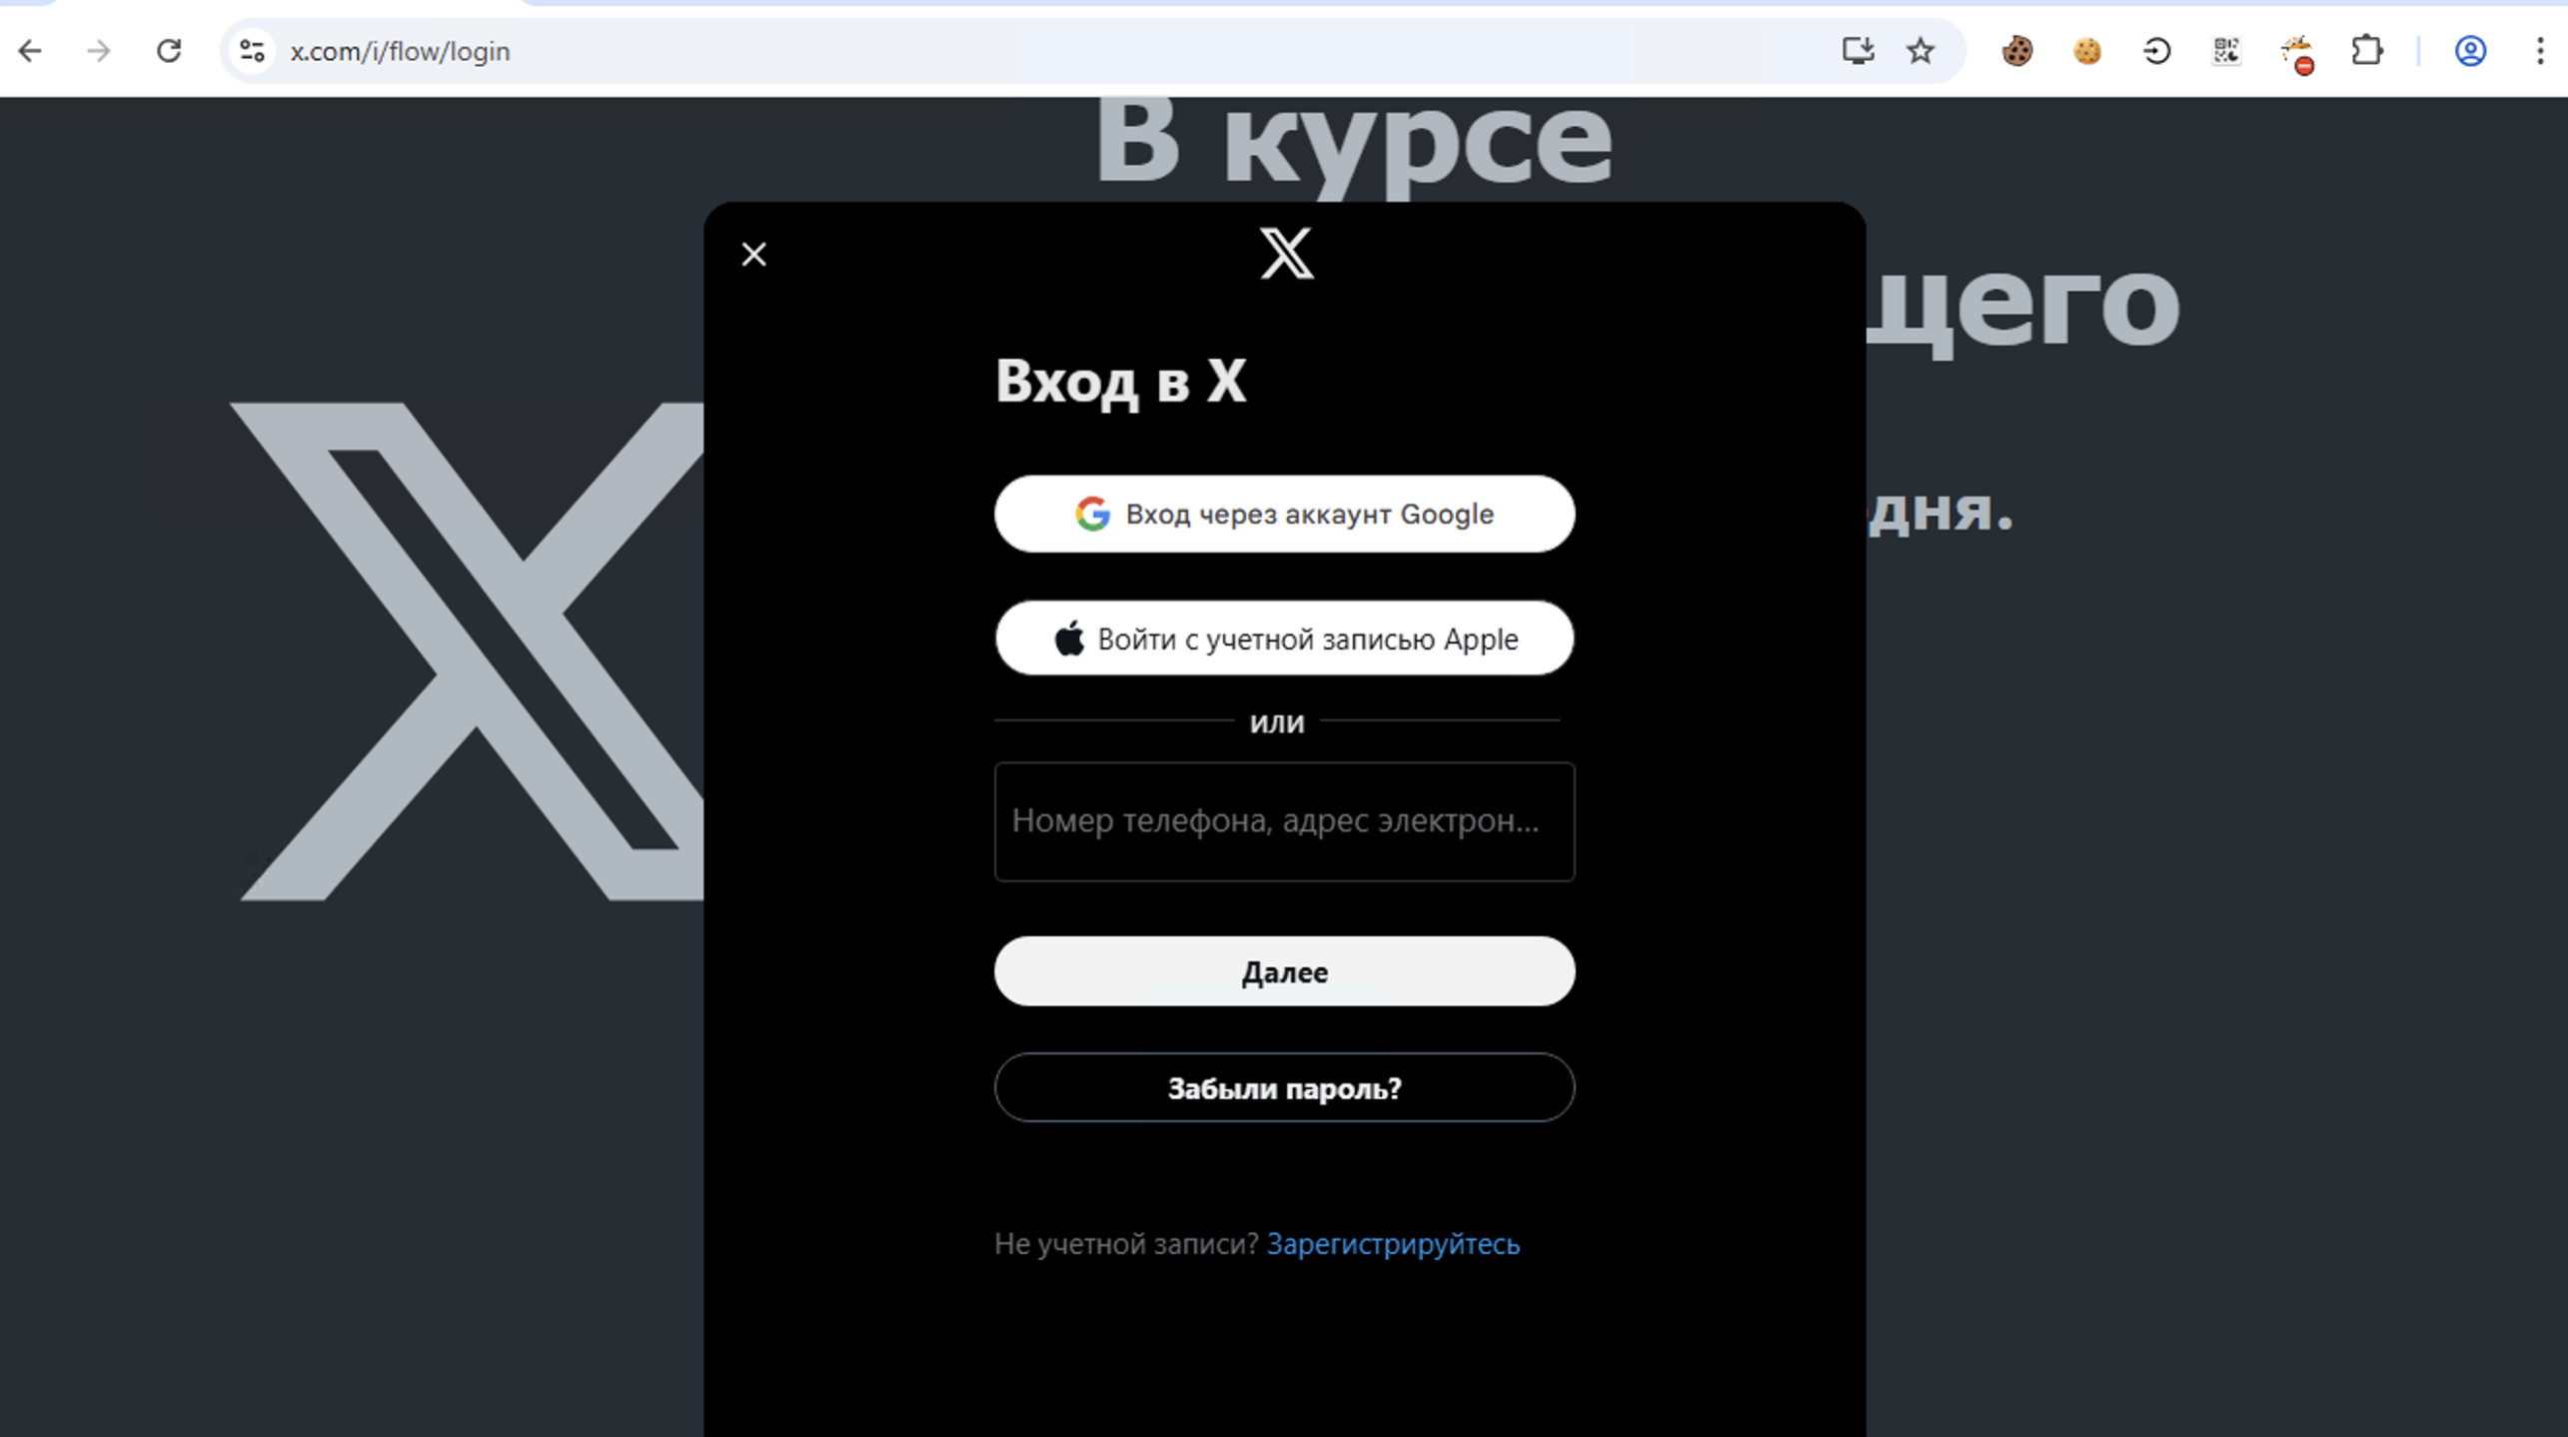Open site information icon in address bar
Image resolution: width=2568 pixels, height=1437 pixels.
pos(252,51)
